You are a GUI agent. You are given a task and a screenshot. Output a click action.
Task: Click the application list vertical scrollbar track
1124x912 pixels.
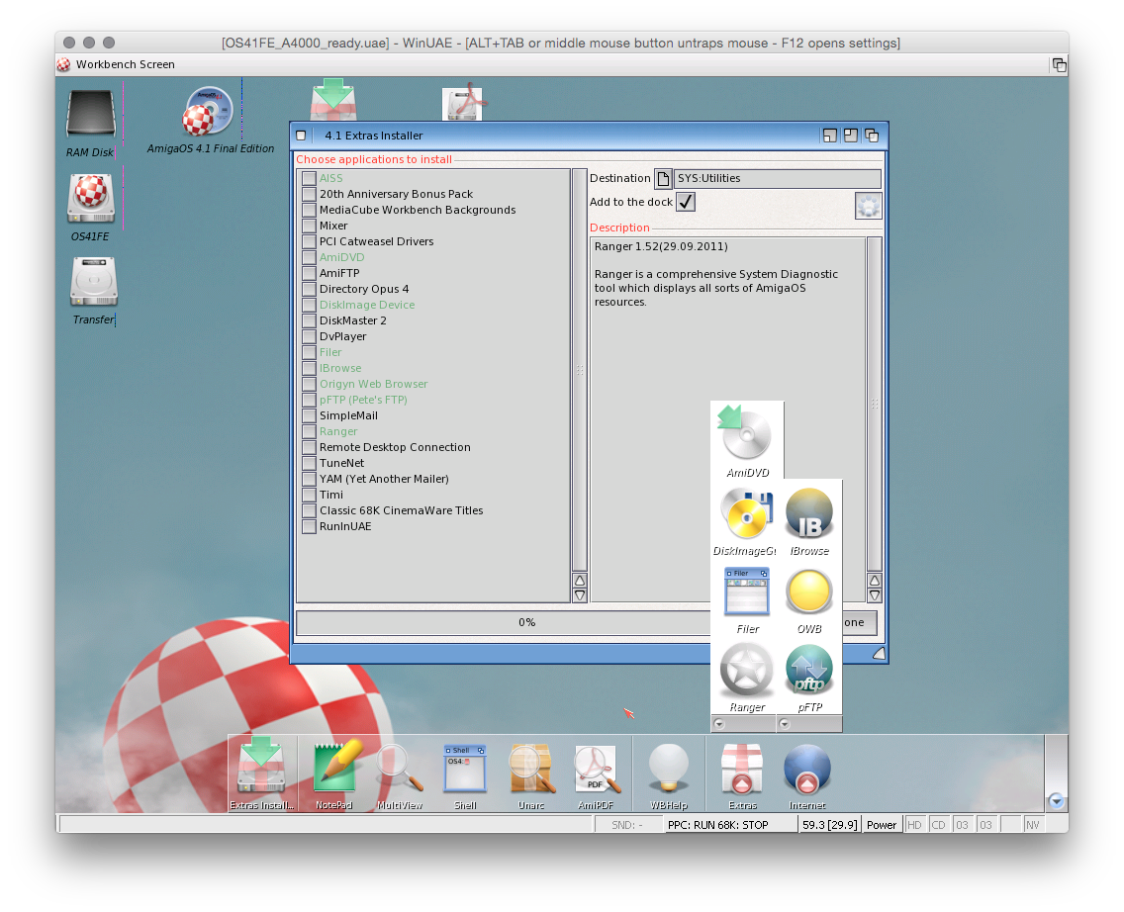[x=580, y=370]
